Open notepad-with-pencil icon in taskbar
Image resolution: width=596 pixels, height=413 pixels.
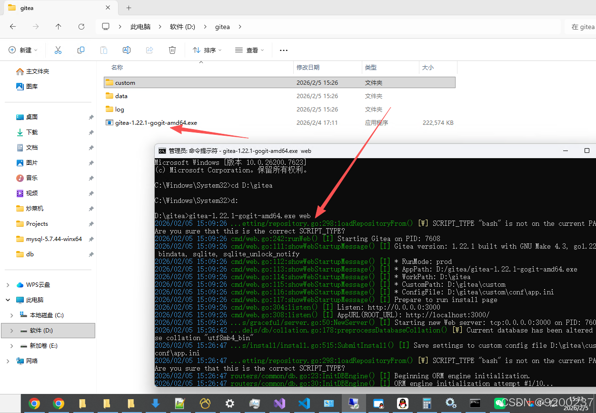(x=180, y=403)
